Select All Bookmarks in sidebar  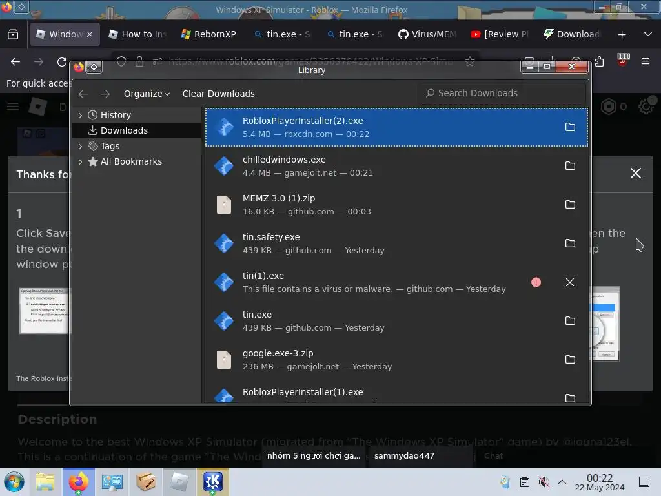pyautogui.click(x=137, y=161)
